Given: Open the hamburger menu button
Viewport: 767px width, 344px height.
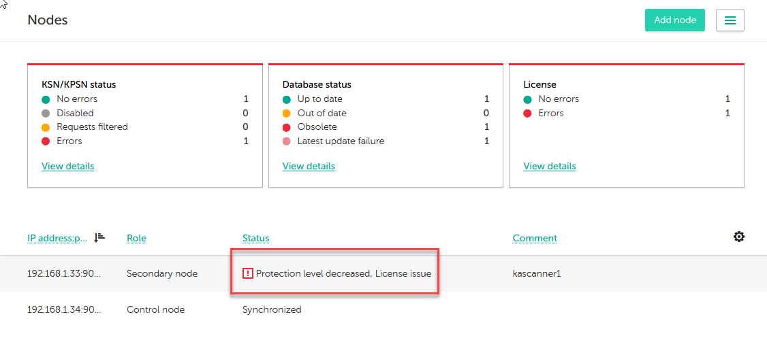Looking at the screenshot, I should click(x=730, y=20).
